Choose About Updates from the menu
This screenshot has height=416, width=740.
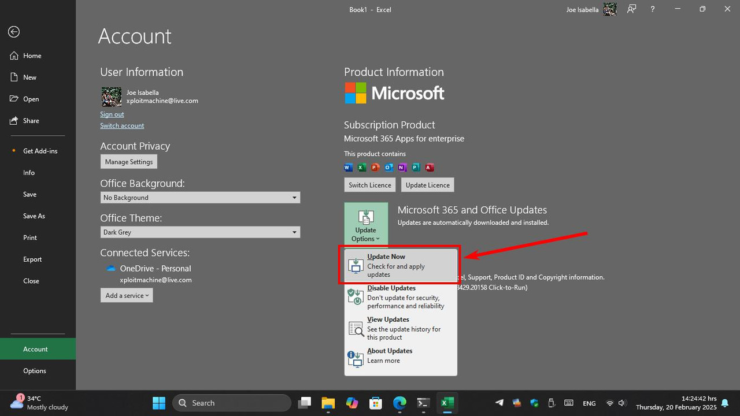tap(401, 356)
